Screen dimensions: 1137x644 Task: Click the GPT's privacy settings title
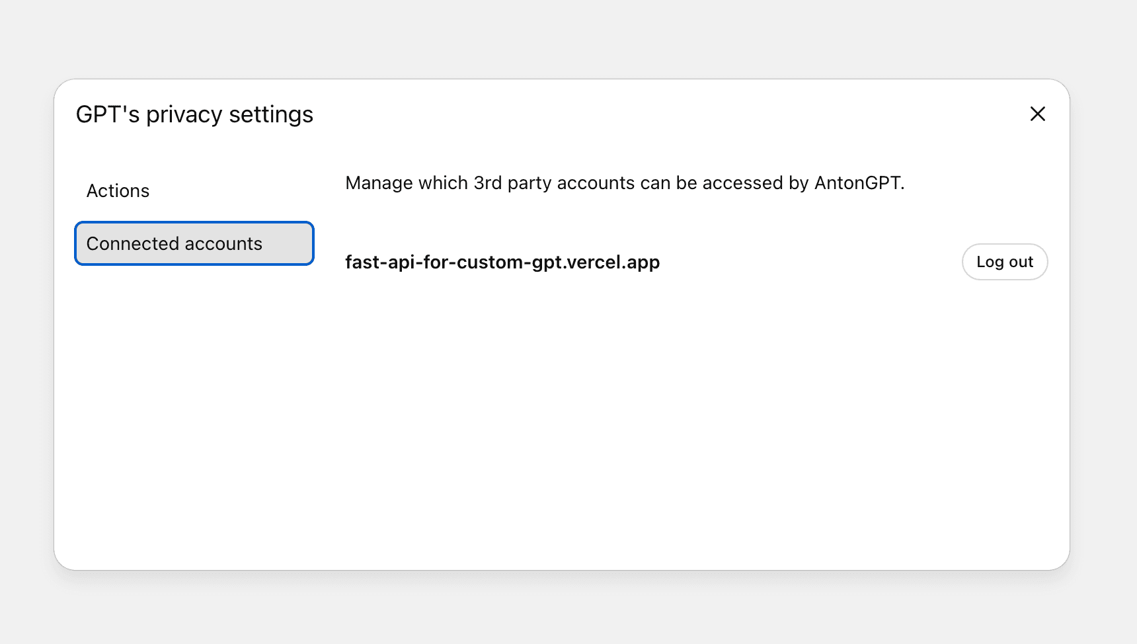[x=196, y=114]
